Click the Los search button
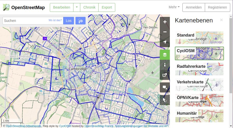 (x=68, y=21)
